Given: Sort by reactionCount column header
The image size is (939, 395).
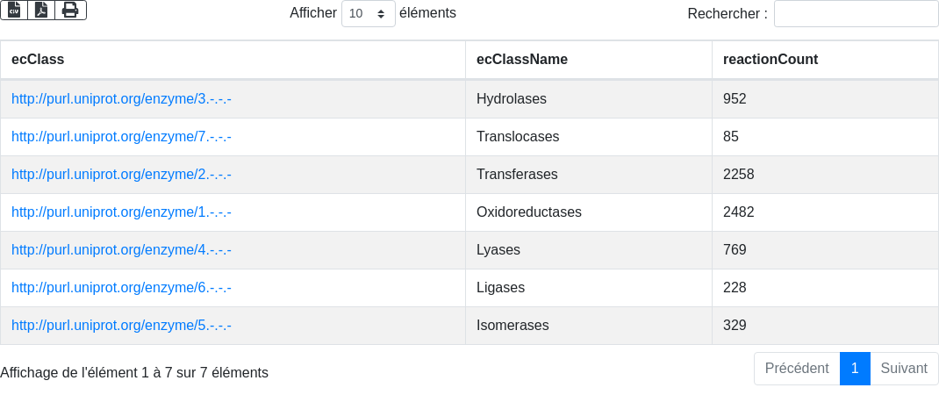Looking at the screenshot, I should 770,60.
